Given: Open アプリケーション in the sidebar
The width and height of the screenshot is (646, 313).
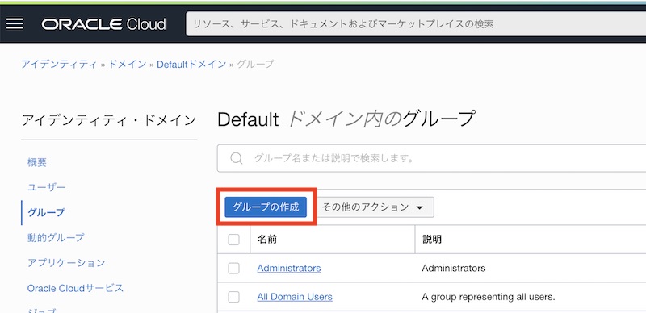Looking at the screenshot, I should pos(66,263).
